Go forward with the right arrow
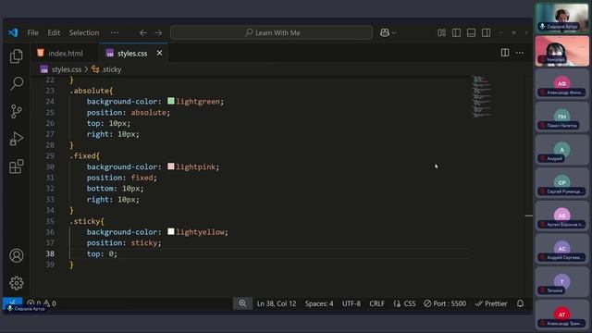 [x=158, y=33]
